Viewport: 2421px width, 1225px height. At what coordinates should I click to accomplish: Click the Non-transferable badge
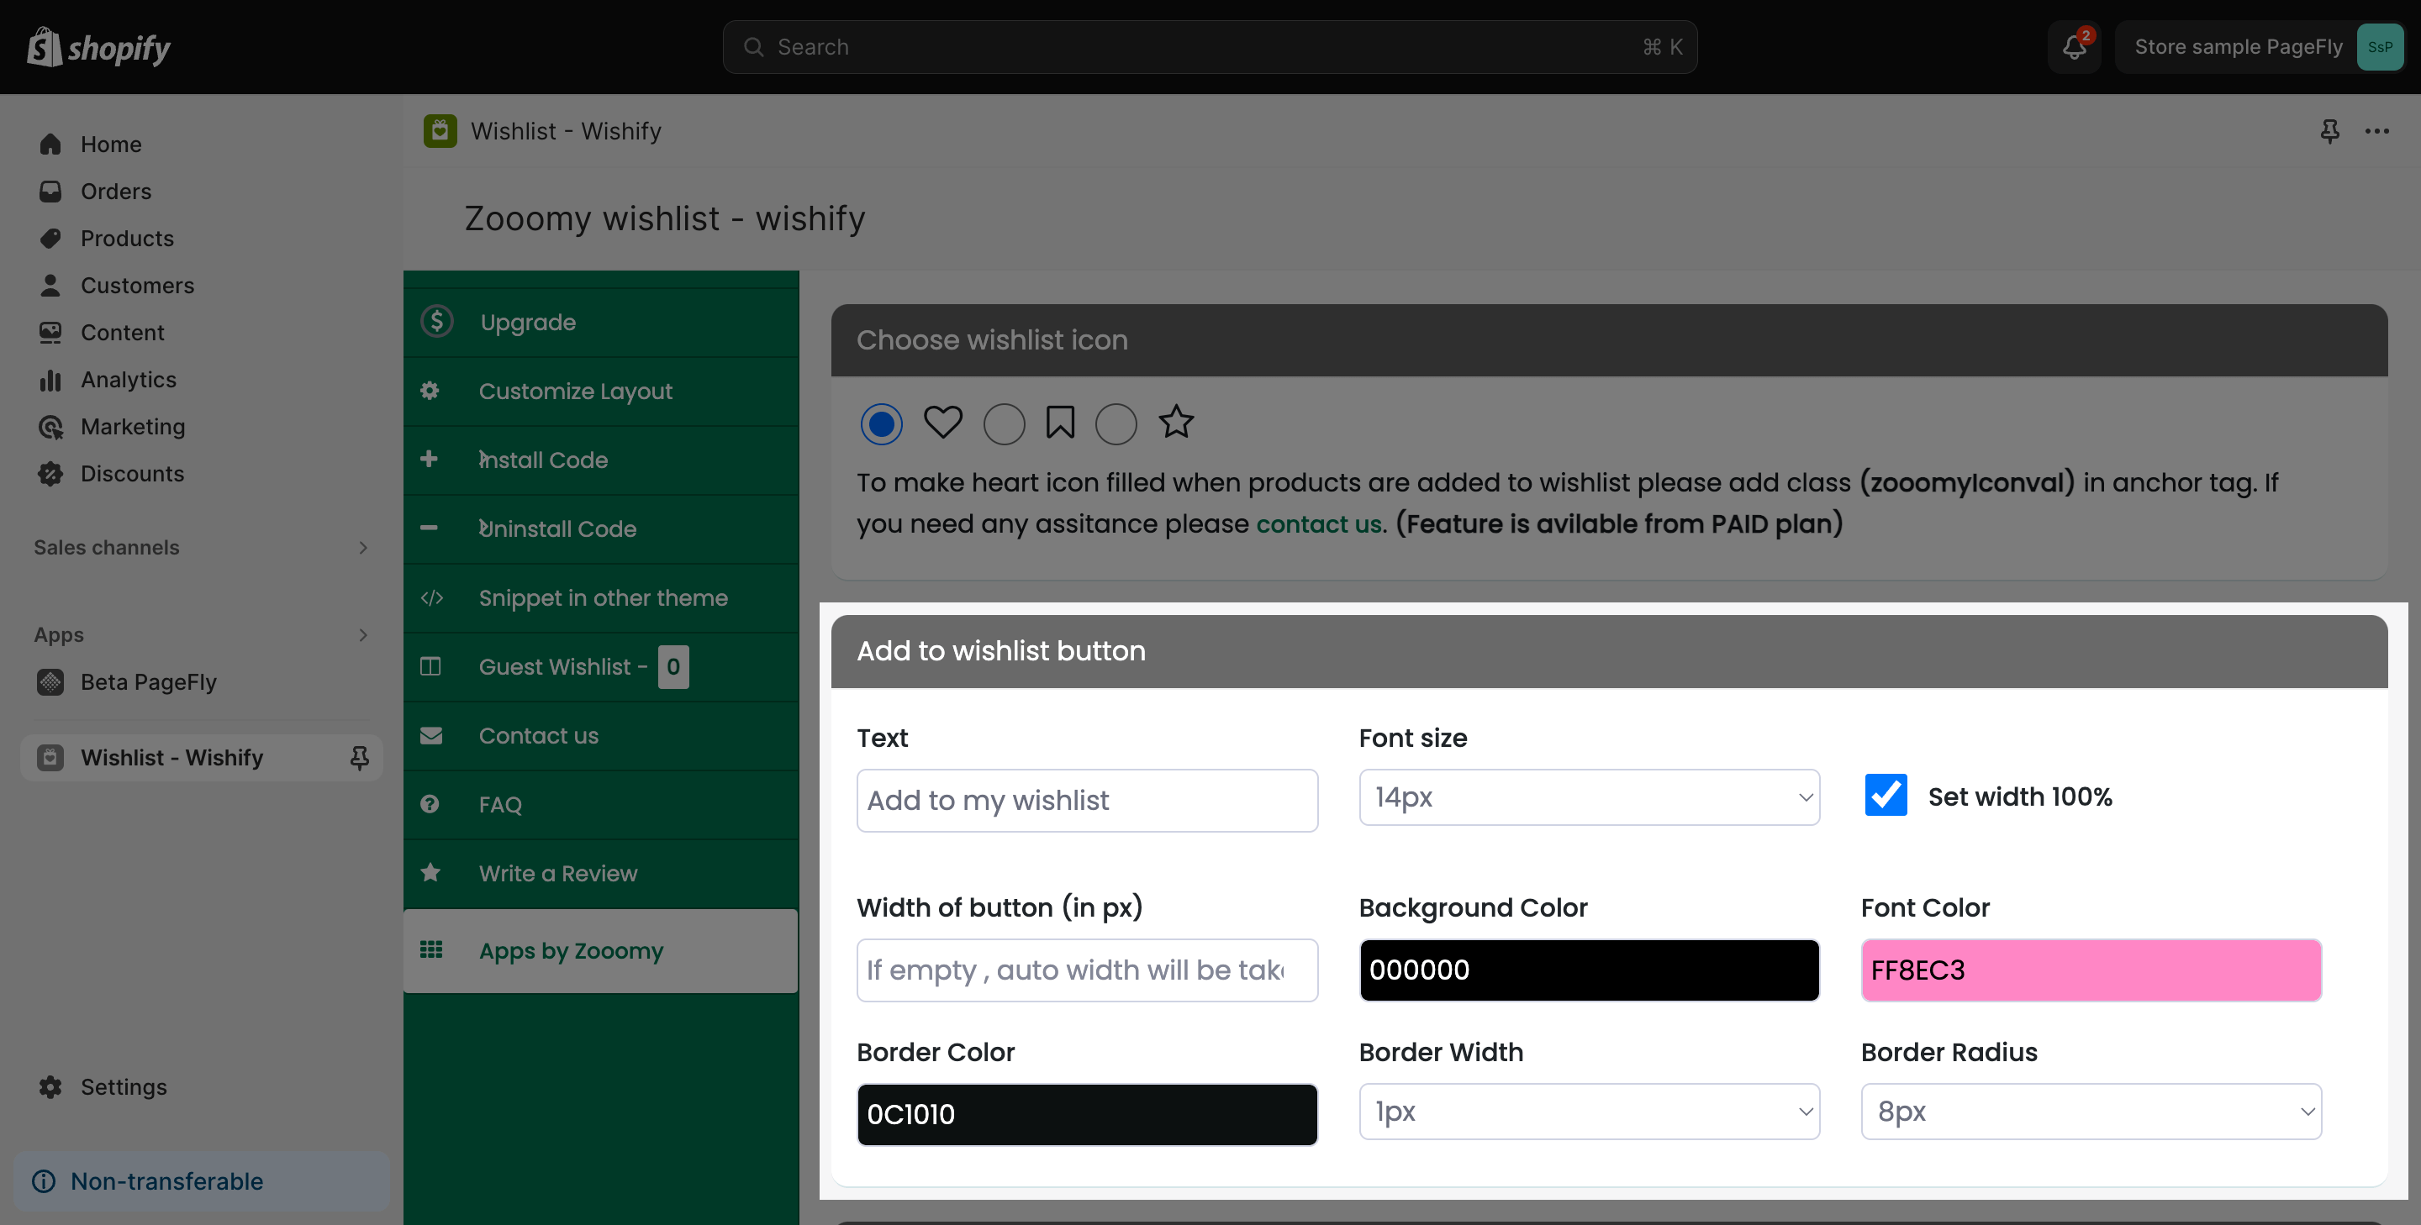(201, 1180)
